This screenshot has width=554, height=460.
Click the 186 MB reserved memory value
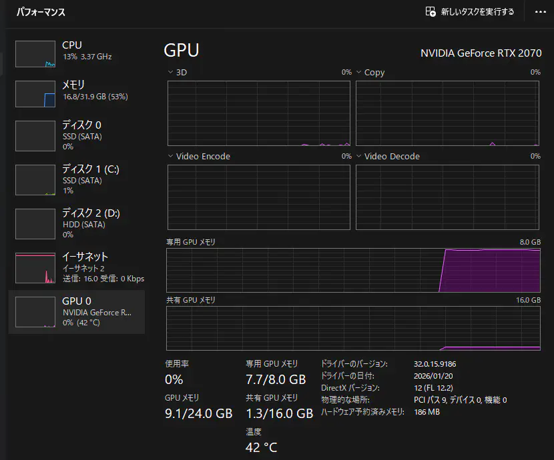point(427,412)
